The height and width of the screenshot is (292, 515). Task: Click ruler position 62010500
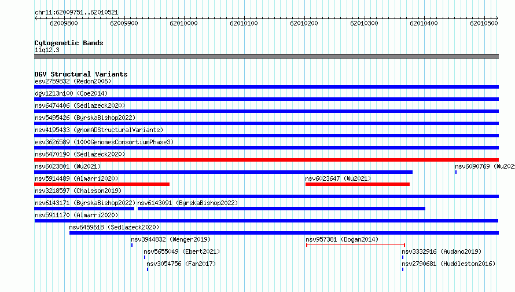(x=484, y=23)
